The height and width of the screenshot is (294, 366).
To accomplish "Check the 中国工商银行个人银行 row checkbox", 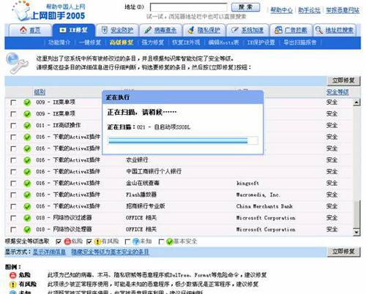I will [13, 172].
